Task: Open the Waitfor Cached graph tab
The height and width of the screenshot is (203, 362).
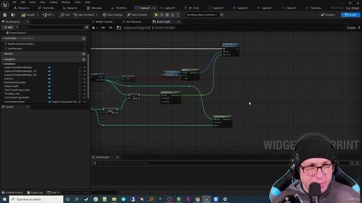Action: point(103,21)
